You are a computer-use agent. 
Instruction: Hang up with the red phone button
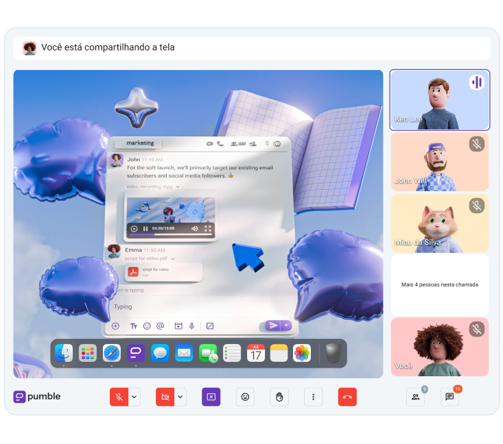point(347,397)
